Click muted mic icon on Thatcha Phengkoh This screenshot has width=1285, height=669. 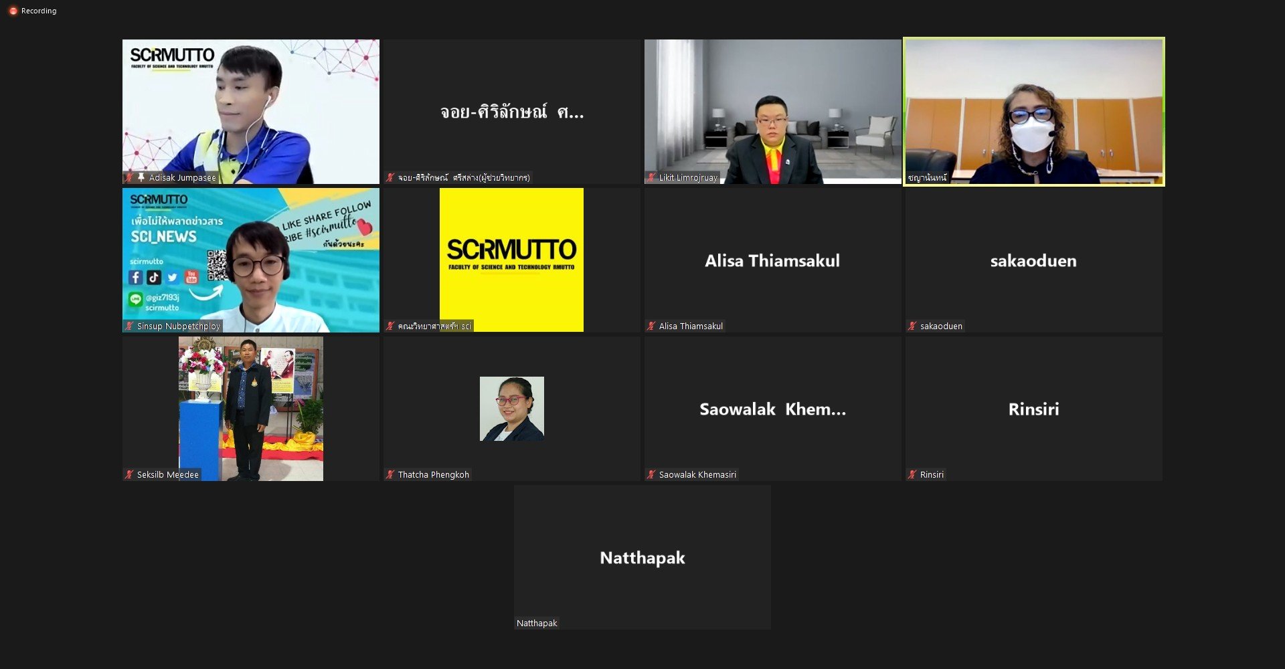390,474
